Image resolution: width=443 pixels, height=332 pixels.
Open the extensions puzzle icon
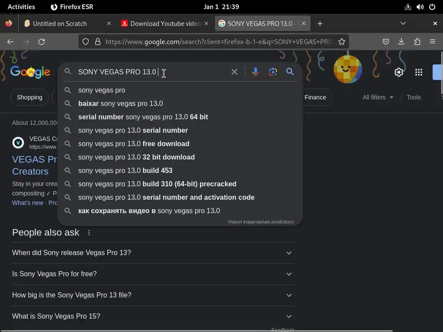417,42
